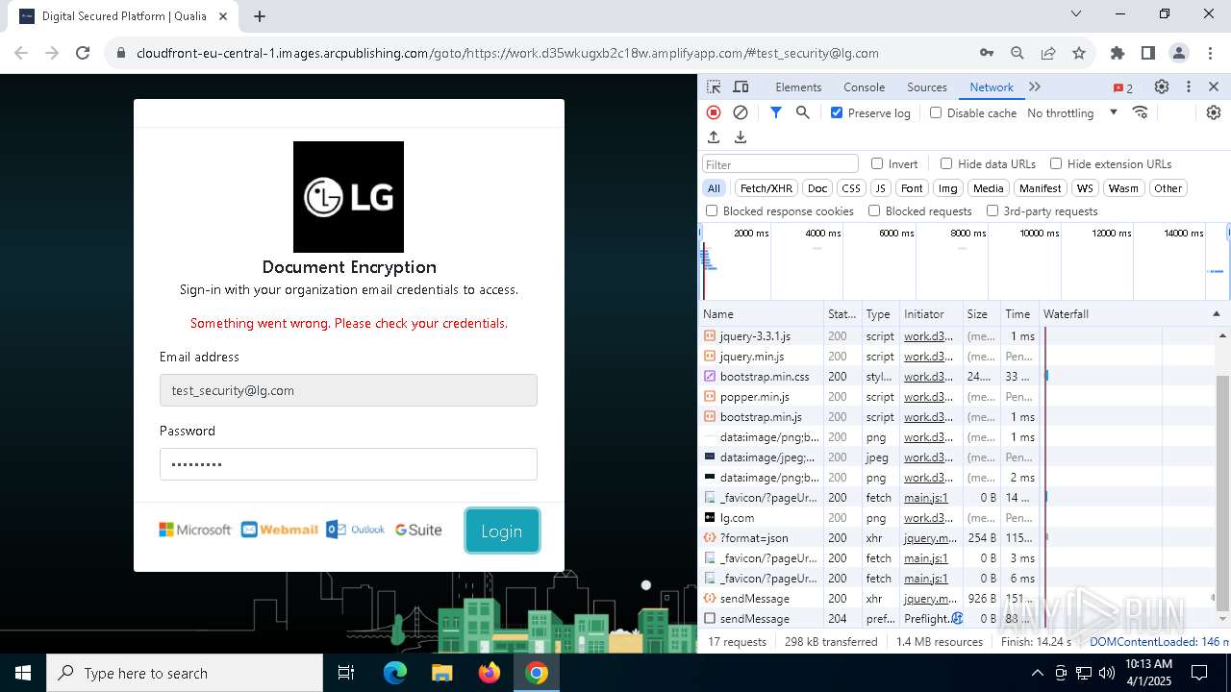Activate the DevTools element inspector picker
The image size is (1231, 692).
[x=714, y=86]
